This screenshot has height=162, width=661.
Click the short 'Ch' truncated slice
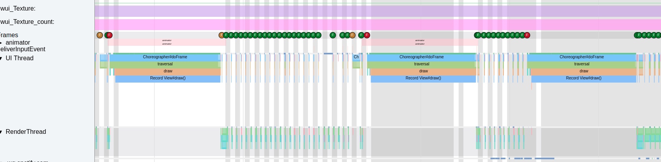356,57
